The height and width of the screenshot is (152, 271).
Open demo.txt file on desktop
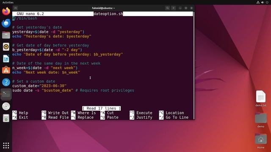point(261,98)
